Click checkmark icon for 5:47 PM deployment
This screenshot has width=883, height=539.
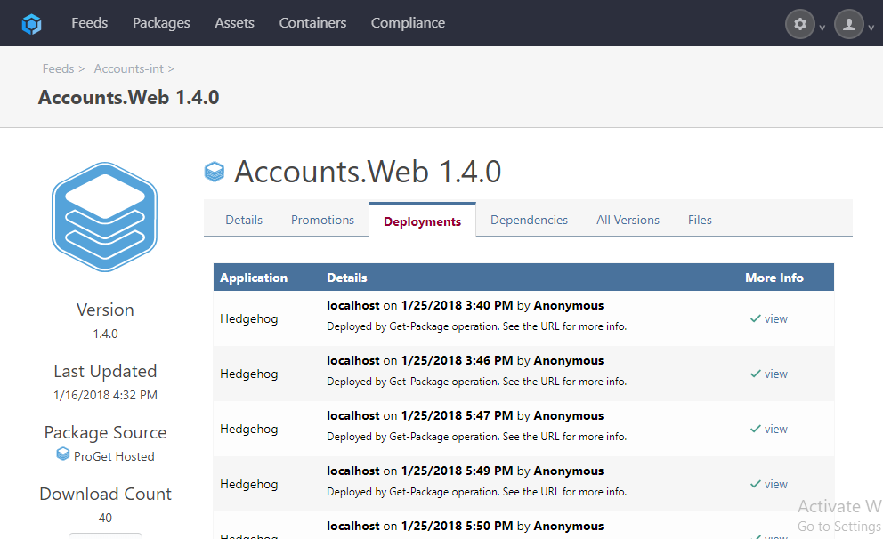pos(755,429)
